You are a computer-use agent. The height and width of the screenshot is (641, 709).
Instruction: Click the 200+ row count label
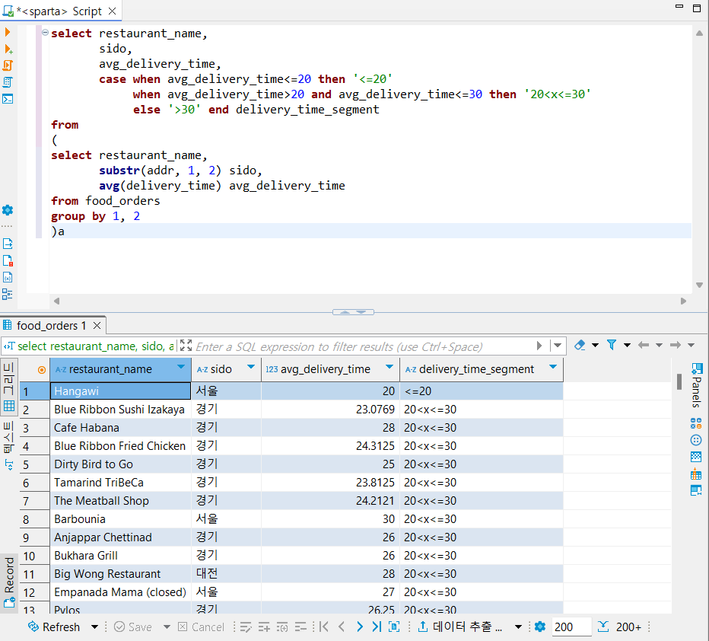[628, 627]
